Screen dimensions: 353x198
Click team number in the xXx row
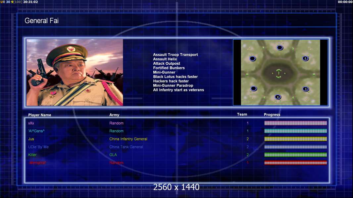click(x=248, y=123)
